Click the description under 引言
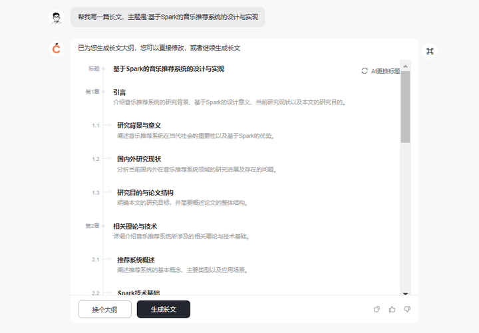The height and width of the screenshot is (333, 479). (230, 102)
